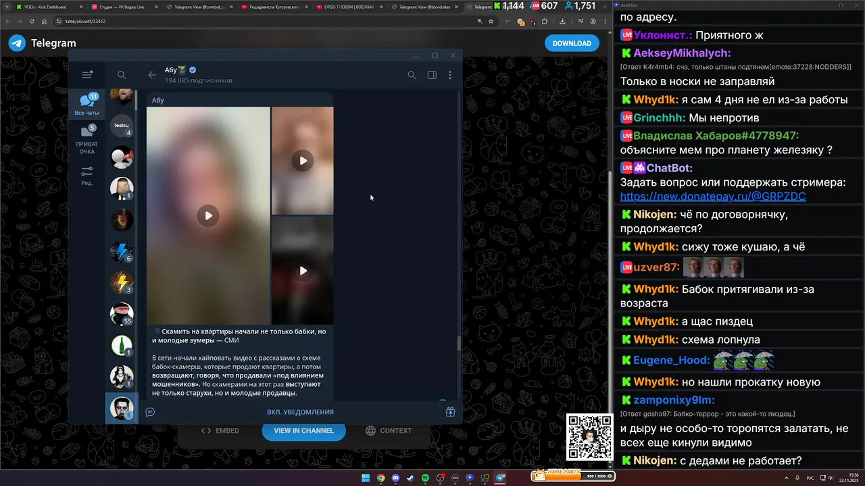Edit chat folders via Ред. icon
865x486 pixels.
click(86, 176)
